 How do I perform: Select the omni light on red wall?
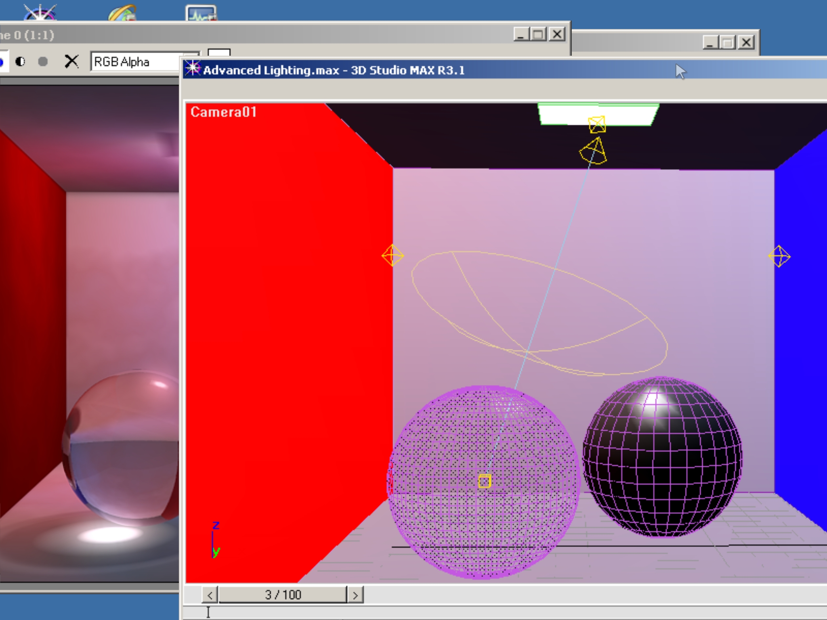[392, 255]
